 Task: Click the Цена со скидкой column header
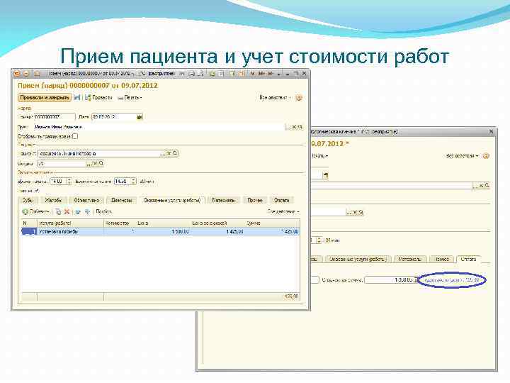click(210, 223)
